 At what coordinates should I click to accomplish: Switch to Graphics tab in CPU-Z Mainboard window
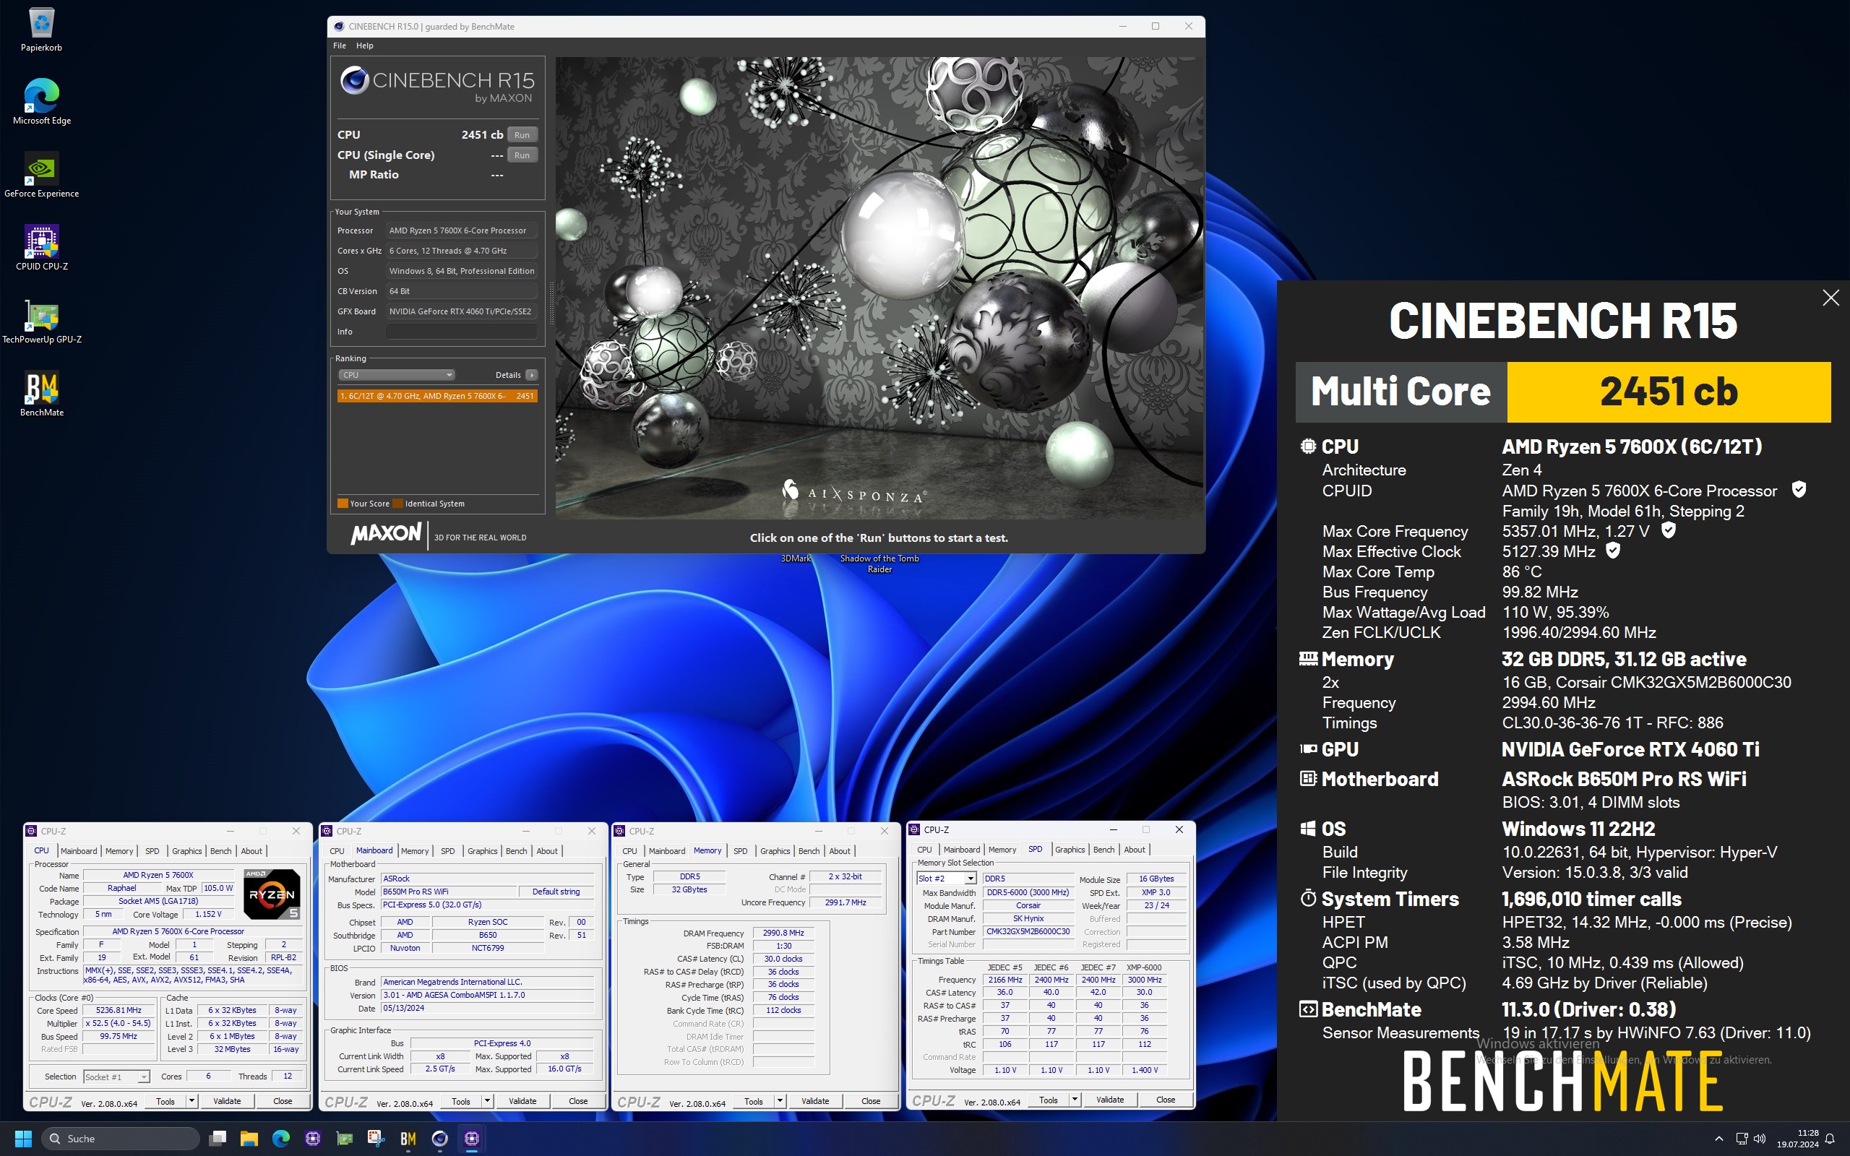pos(483,851)
